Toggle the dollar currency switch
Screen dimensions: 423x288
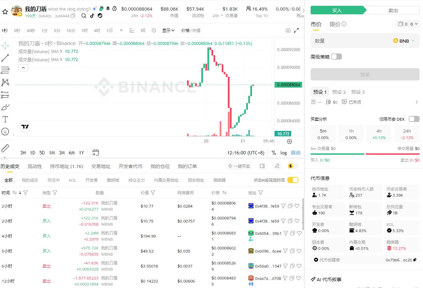[x=293, y=166]
